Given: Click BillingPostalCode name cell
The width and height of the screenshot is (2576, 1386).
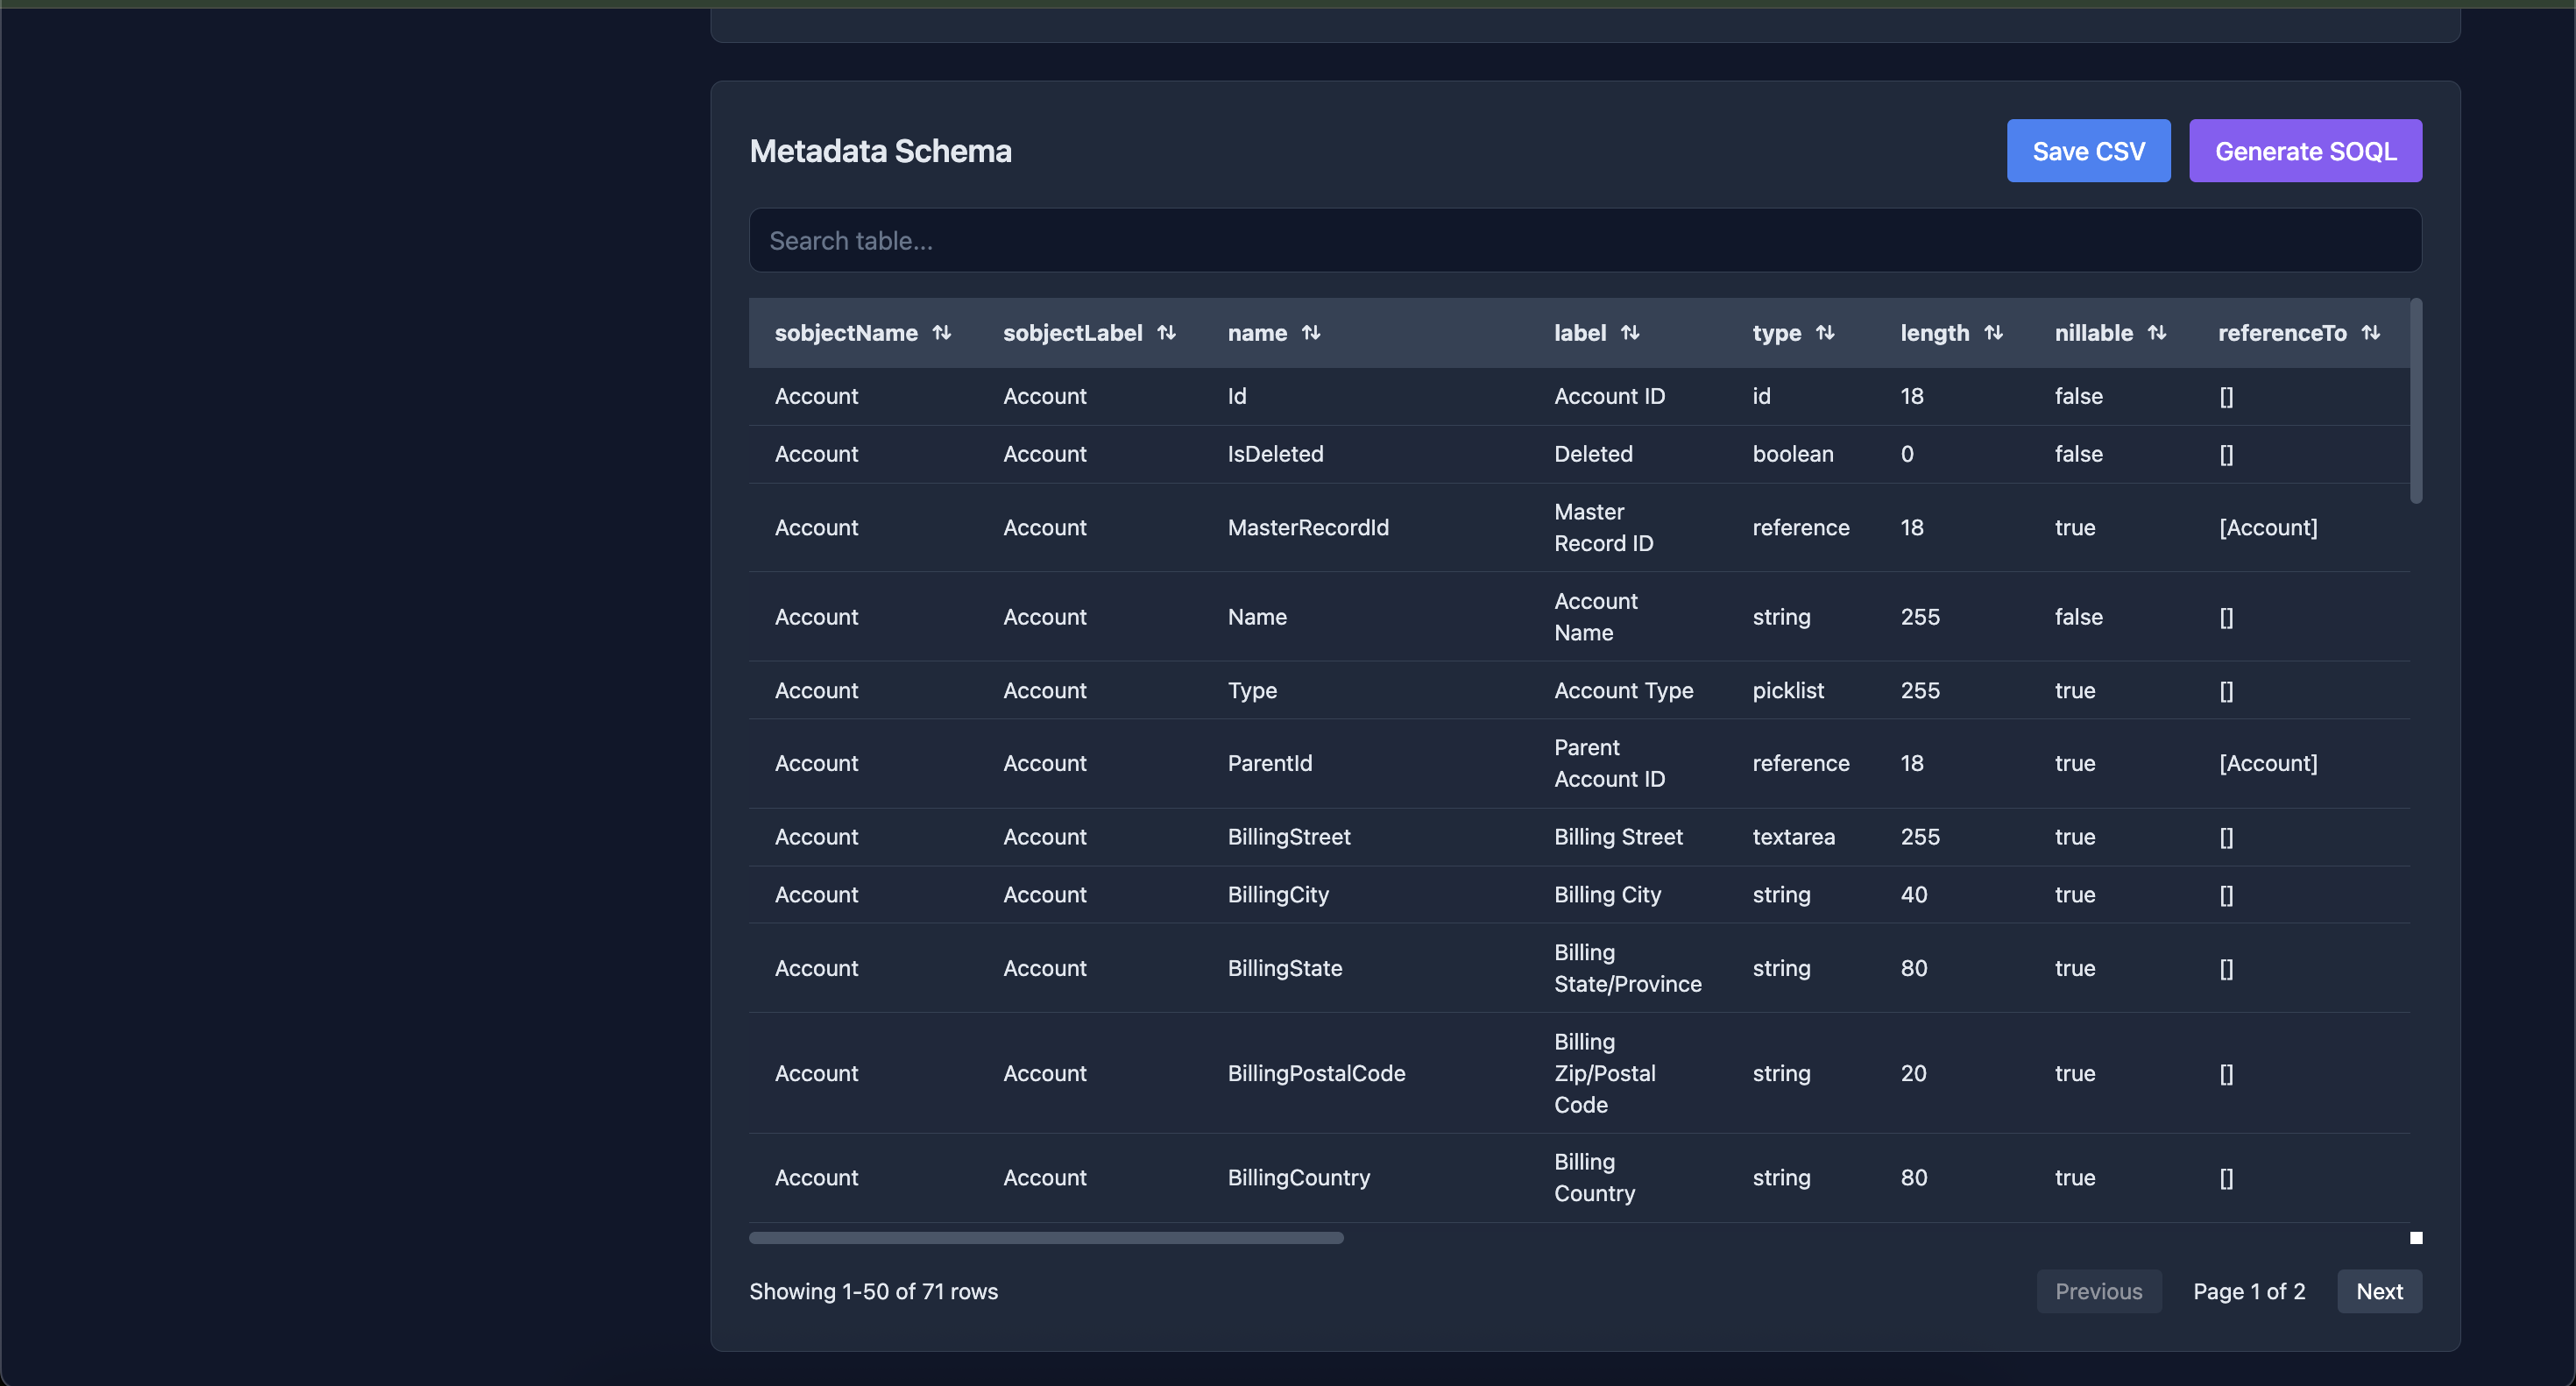Looking at the screenshot, I should point(1316,1073).
